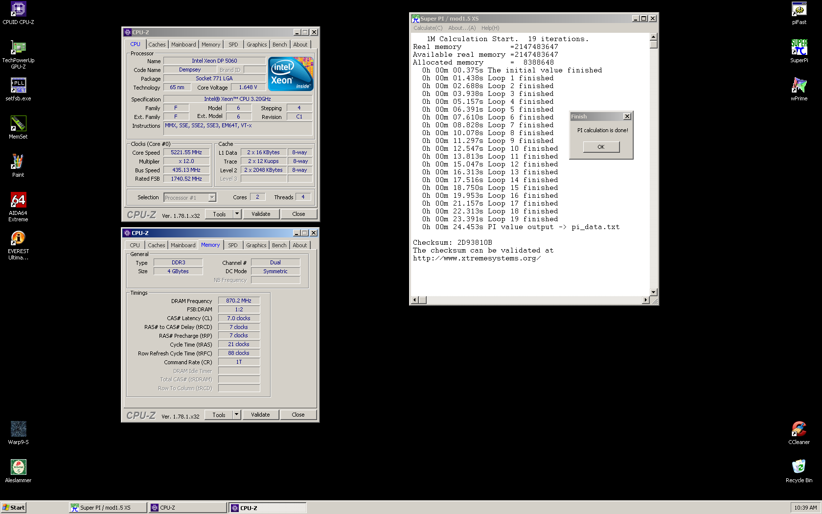Switch to second CPU-Z taskbar button

coord(268,508)
